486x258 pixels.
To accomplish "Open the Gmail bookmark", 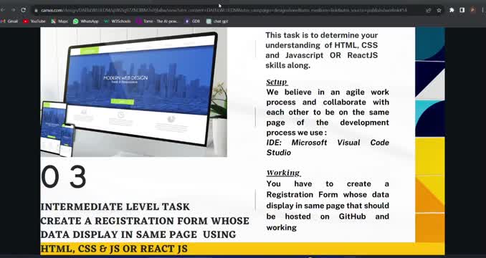I will (9, 21).
